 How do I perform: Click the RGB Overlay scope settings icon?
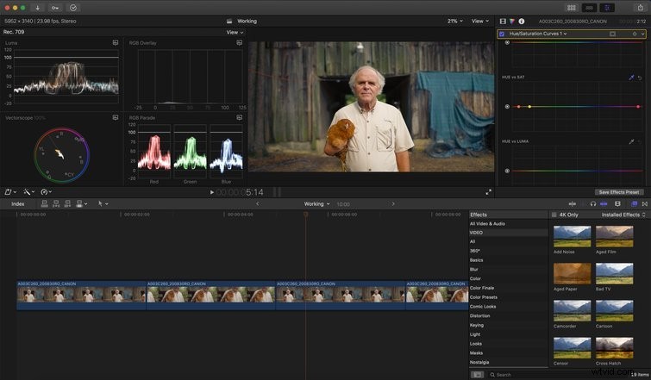click(239, 43)
